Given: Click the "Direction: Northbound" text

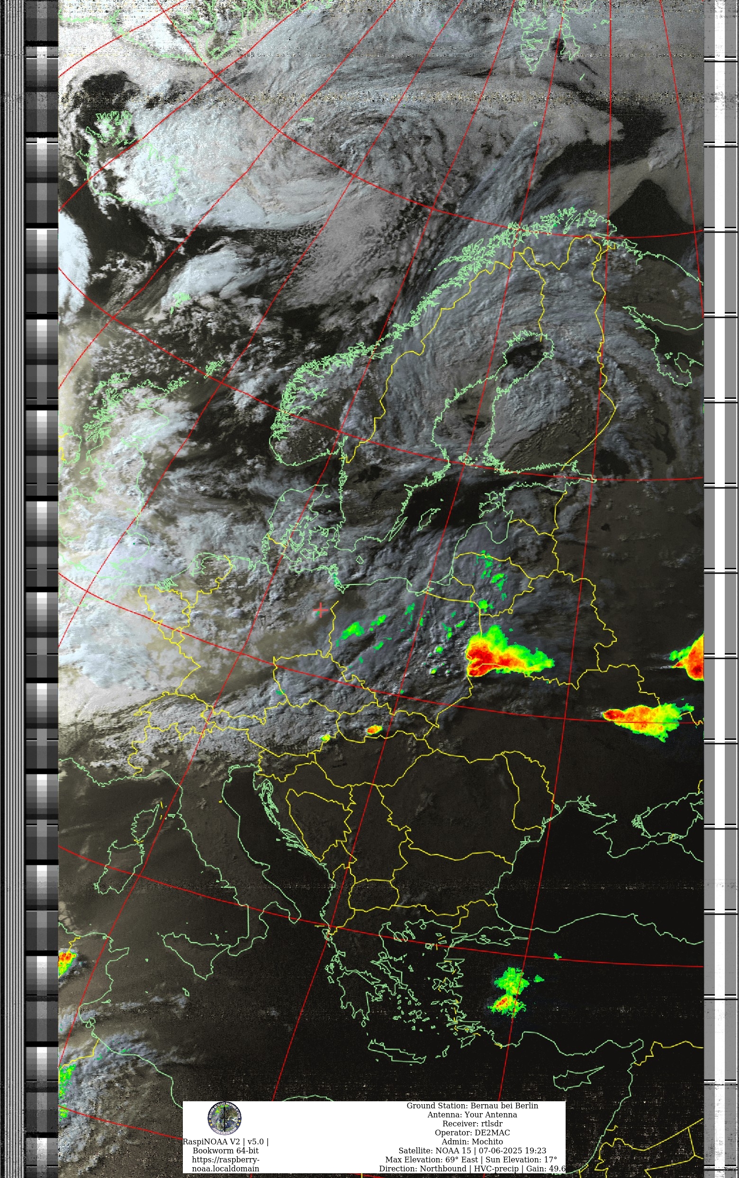Looking at the screenshot, I should (x=423, y=1169).
